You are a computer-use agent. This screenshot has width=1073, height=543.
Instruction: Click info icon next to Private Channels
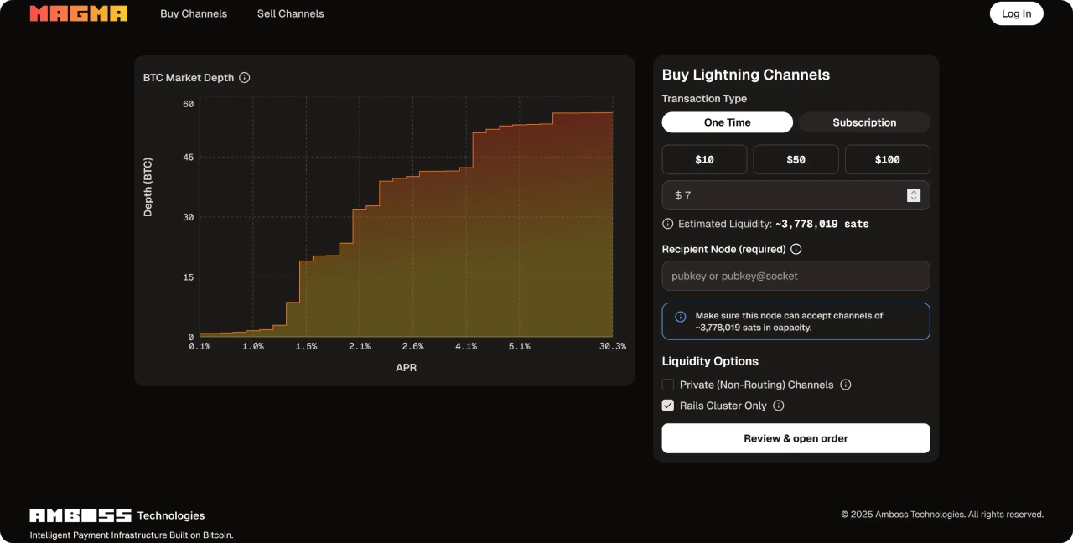click(x=846, y=385)
